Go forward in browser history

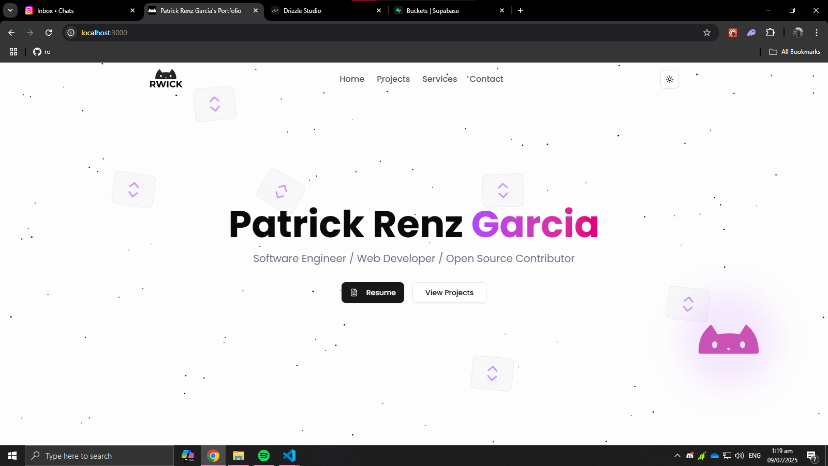coord(30,33)
